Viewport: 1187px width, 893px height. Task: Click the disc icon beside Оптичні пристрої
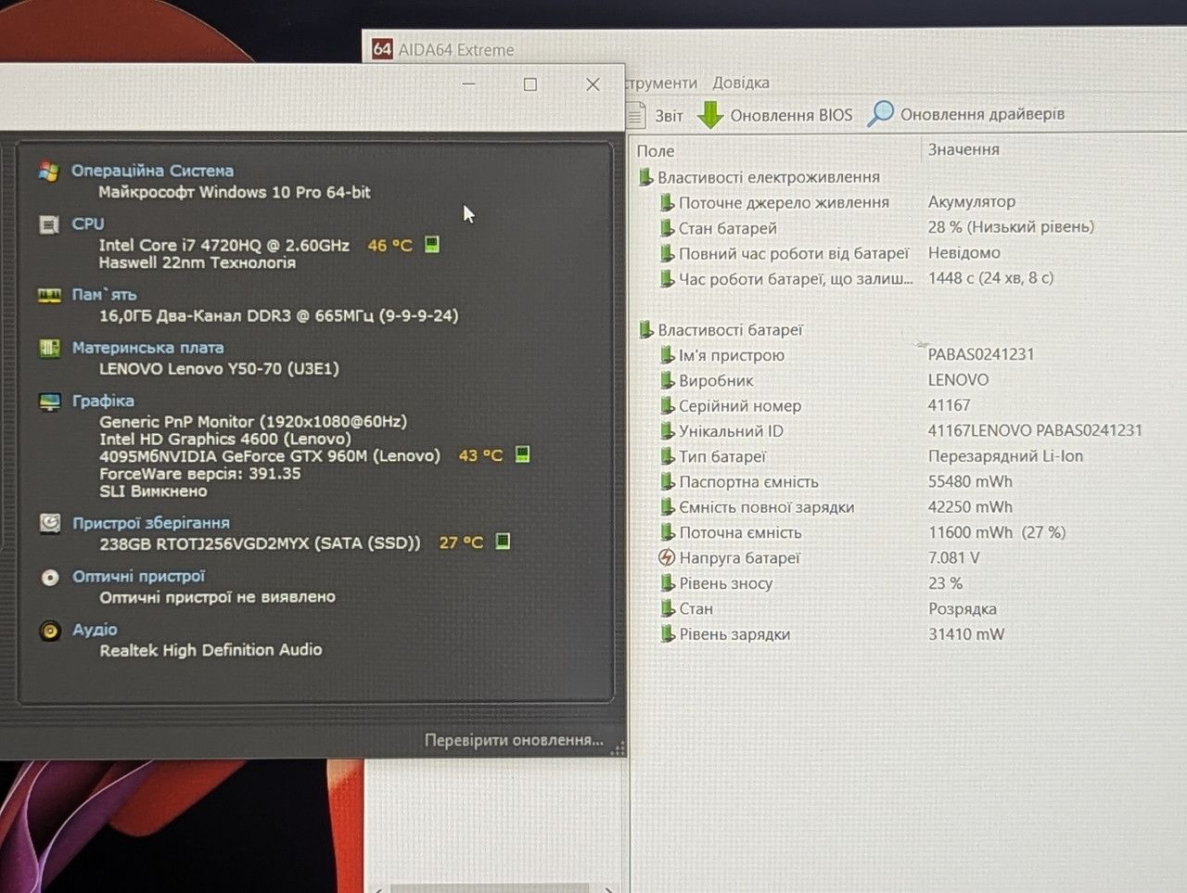[50, 577]
